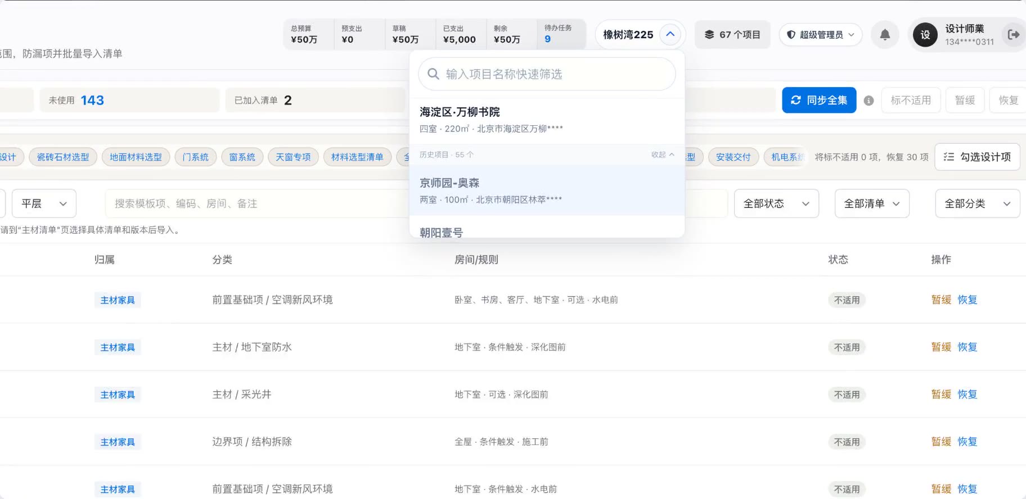
Task: Click the 设 user avatar circle
Action: coord(925,35)
